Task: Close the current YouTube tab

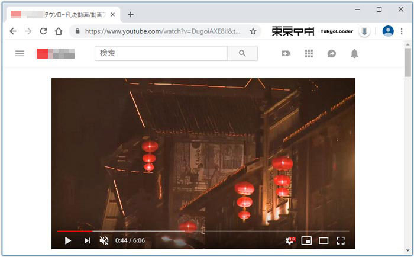Action: coord(112,15)
